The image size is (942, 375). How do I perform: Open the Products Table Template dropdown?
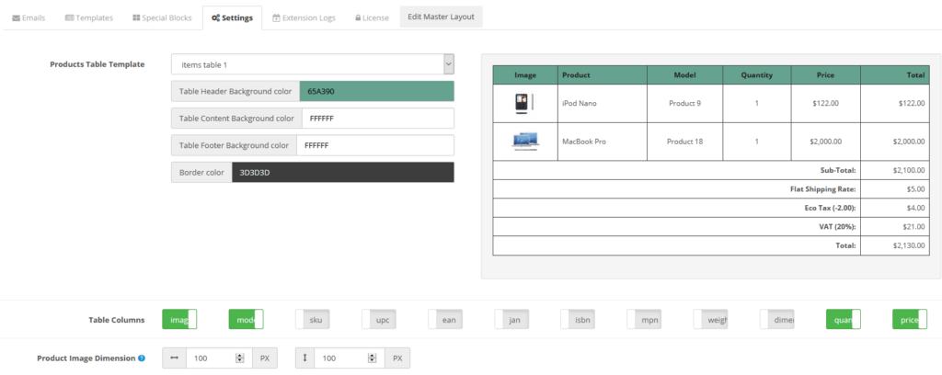[x=313, y=64]
